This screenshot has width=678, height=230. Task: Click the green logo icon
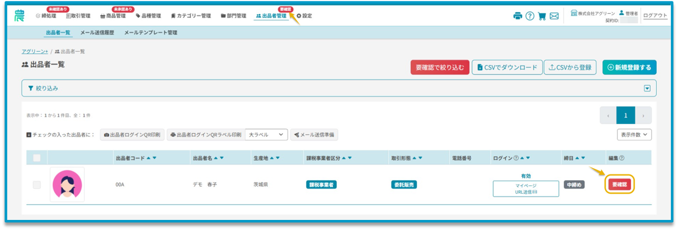tap(19, 15)
